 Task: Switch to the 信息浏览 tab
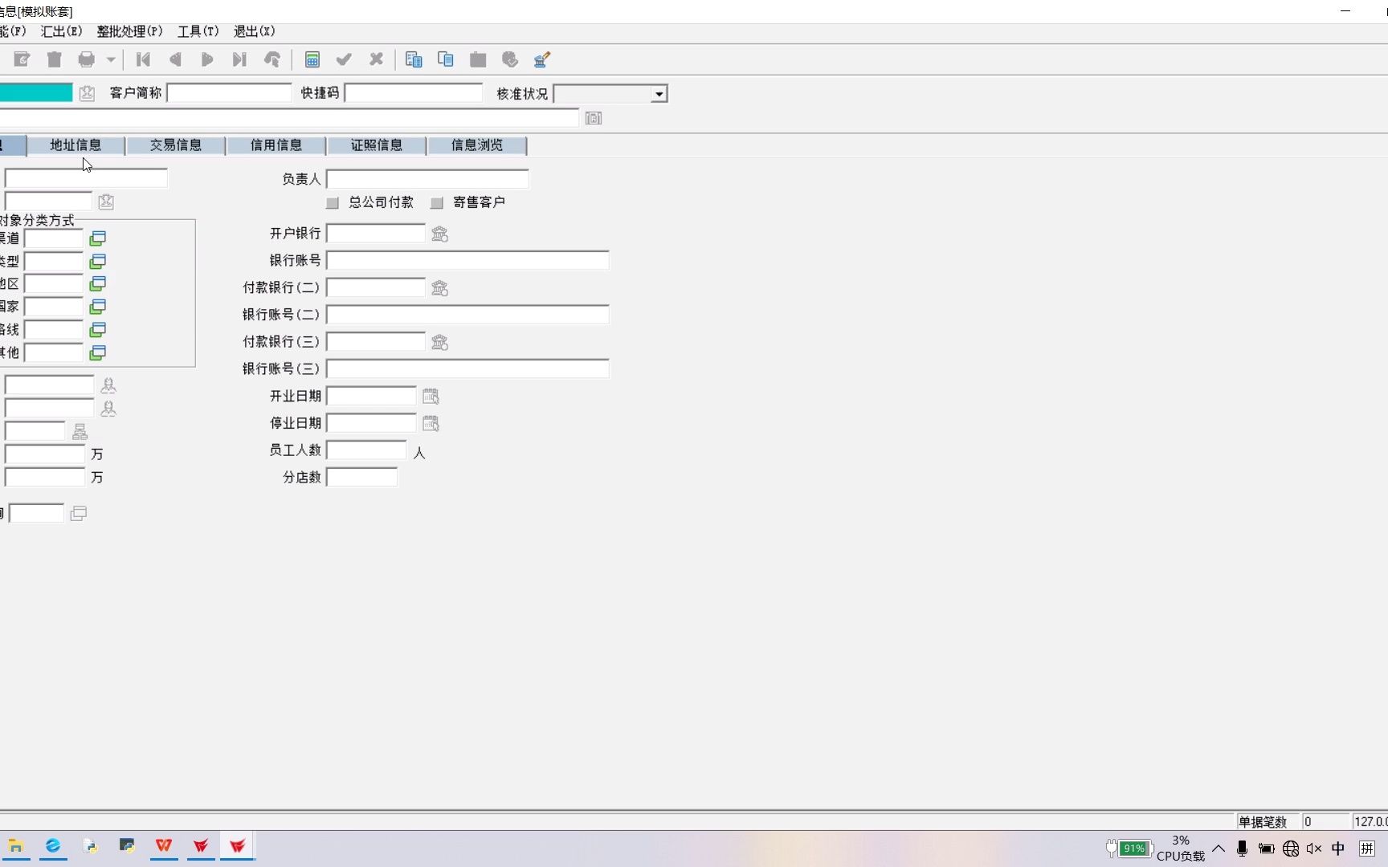click(477, 145)
